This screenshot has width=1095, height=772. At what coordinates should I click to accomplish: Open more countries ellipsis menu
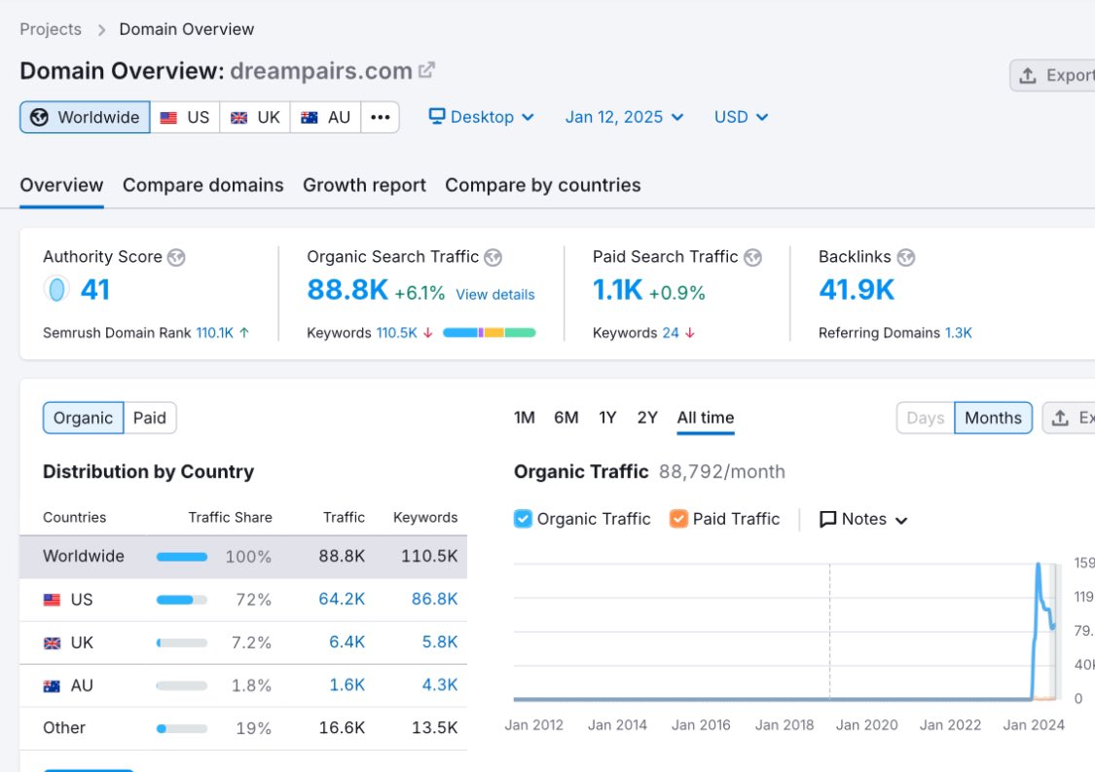tap(380, 117)
